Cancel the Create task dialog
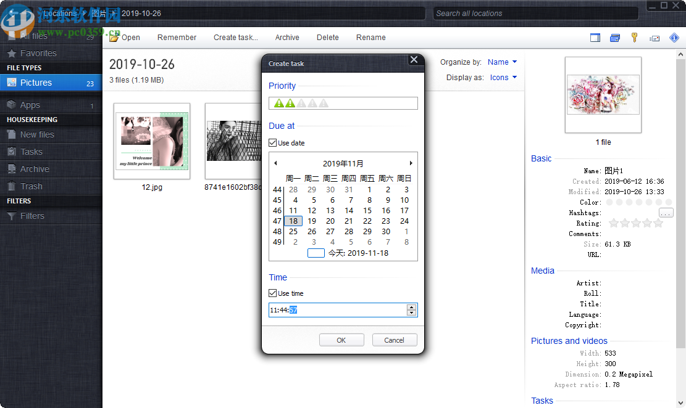This screenshot has width=686, height=408. pos(394,340)
